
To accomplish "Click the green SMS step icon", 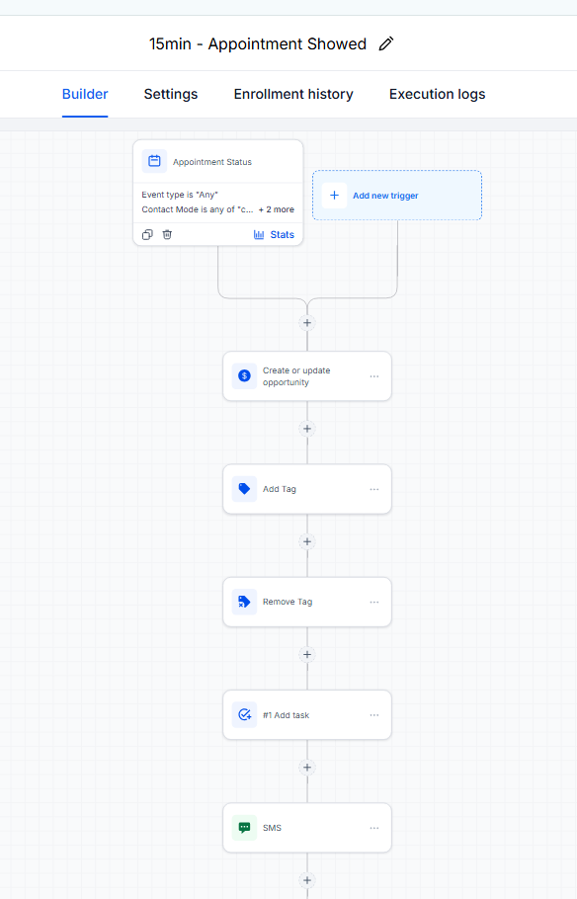I will tap(244, 828).
